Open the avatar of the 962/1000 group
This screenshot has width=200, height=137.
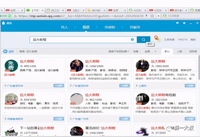77,99
